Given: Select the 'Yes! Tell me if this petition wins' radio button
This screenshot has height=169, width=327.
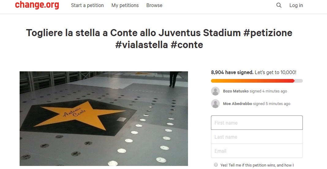Looking at the screenshot, I should click(216, 165).
